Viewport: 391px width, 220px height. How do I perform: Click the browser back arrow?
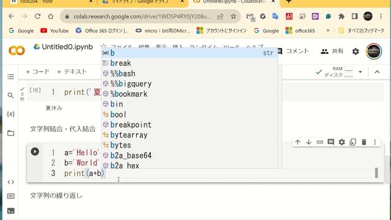(11, 16)
